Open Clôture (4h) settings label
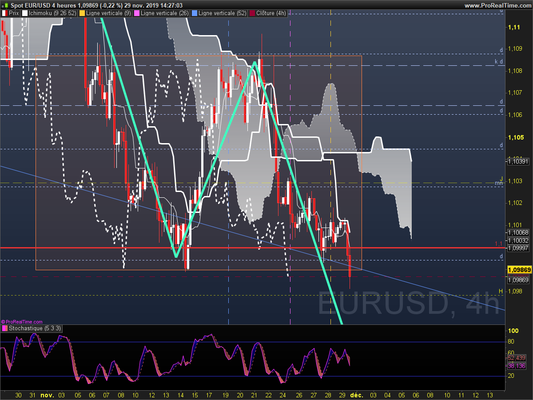Viewport: 533px width, 400px height. point(271,13)
